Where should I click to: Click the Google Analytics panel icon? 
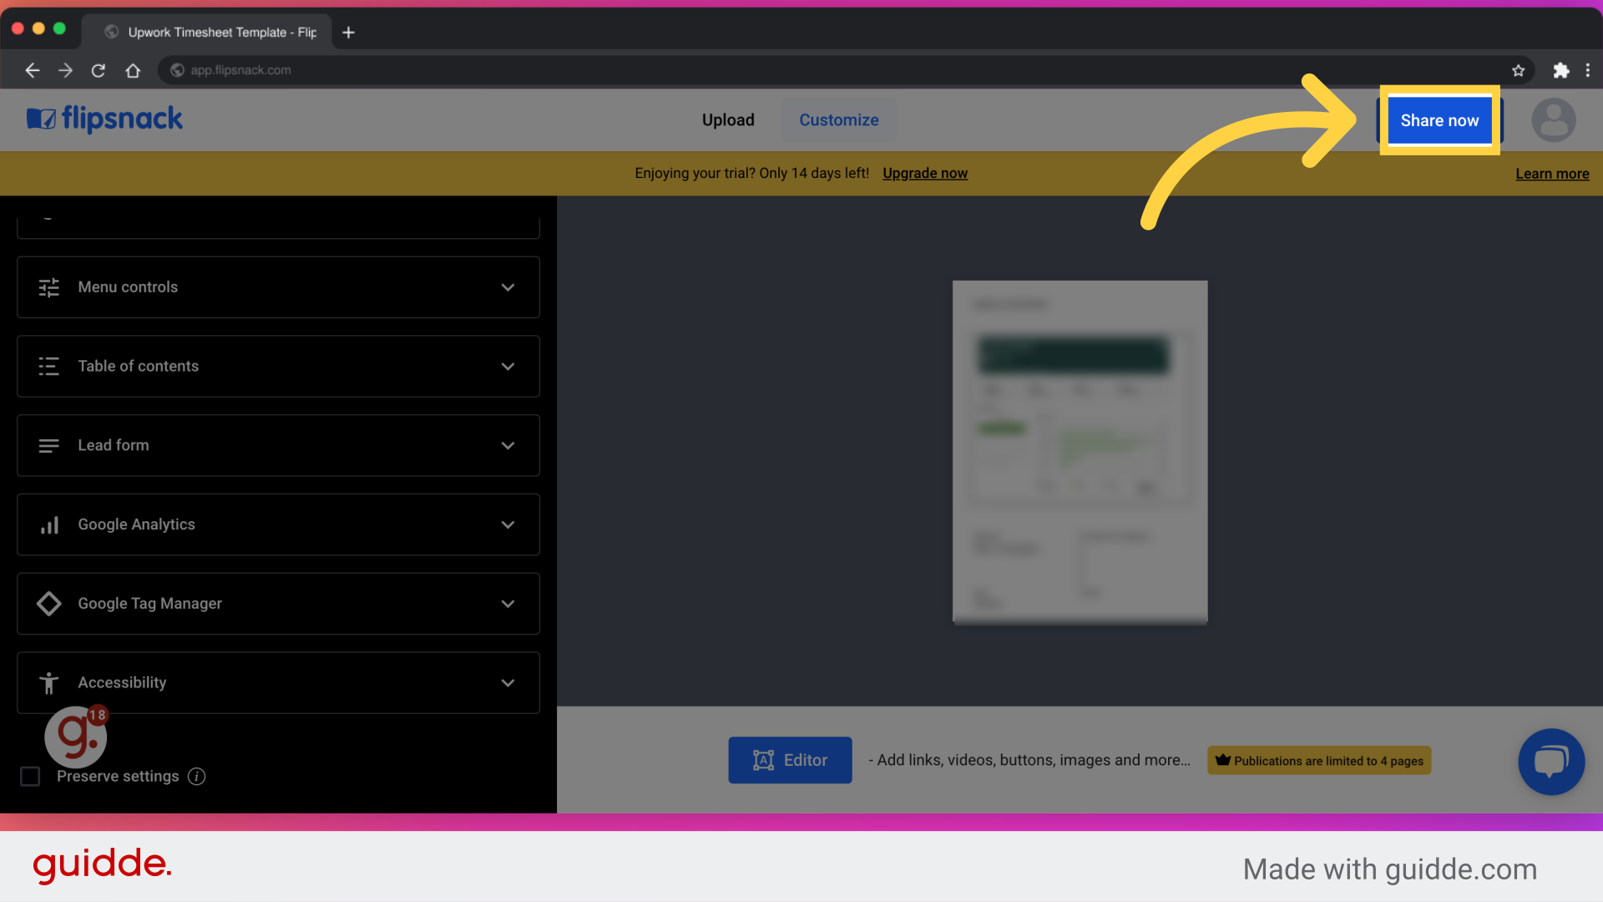[x=48, y=524]
